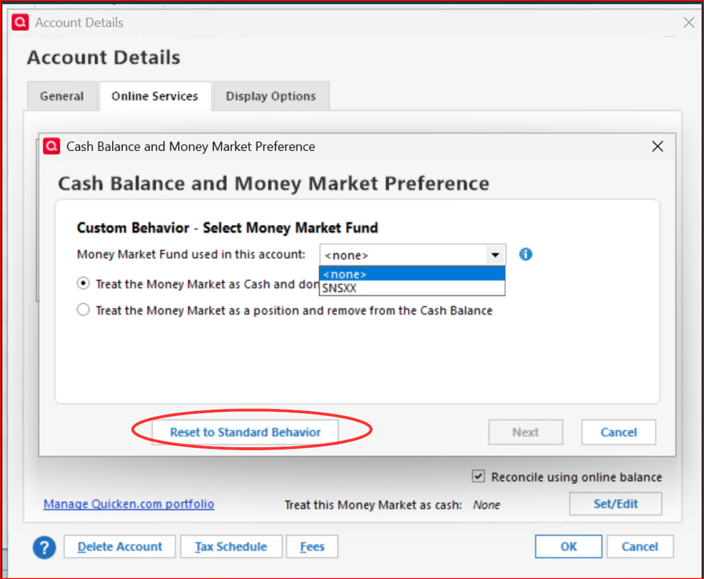Switch to the Online Services tab
704x579 pixels.
coord(155,96)
